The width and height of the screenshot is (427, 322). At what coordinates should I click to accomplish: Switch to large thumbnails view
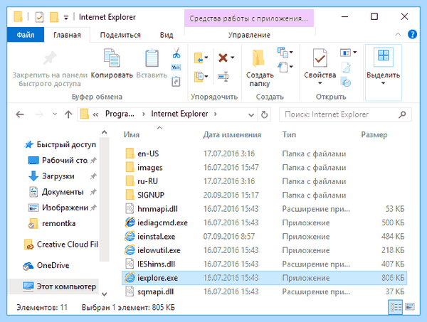[410, 307]
